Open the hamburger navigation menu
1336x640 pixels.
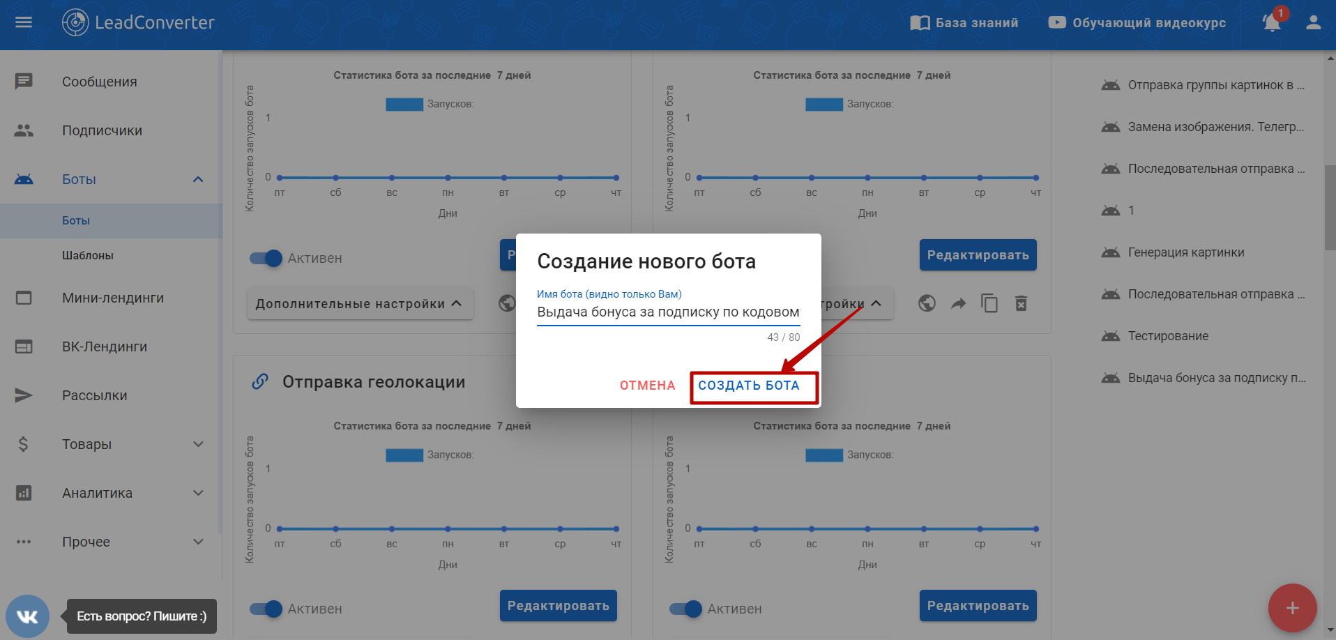[24, 22]
